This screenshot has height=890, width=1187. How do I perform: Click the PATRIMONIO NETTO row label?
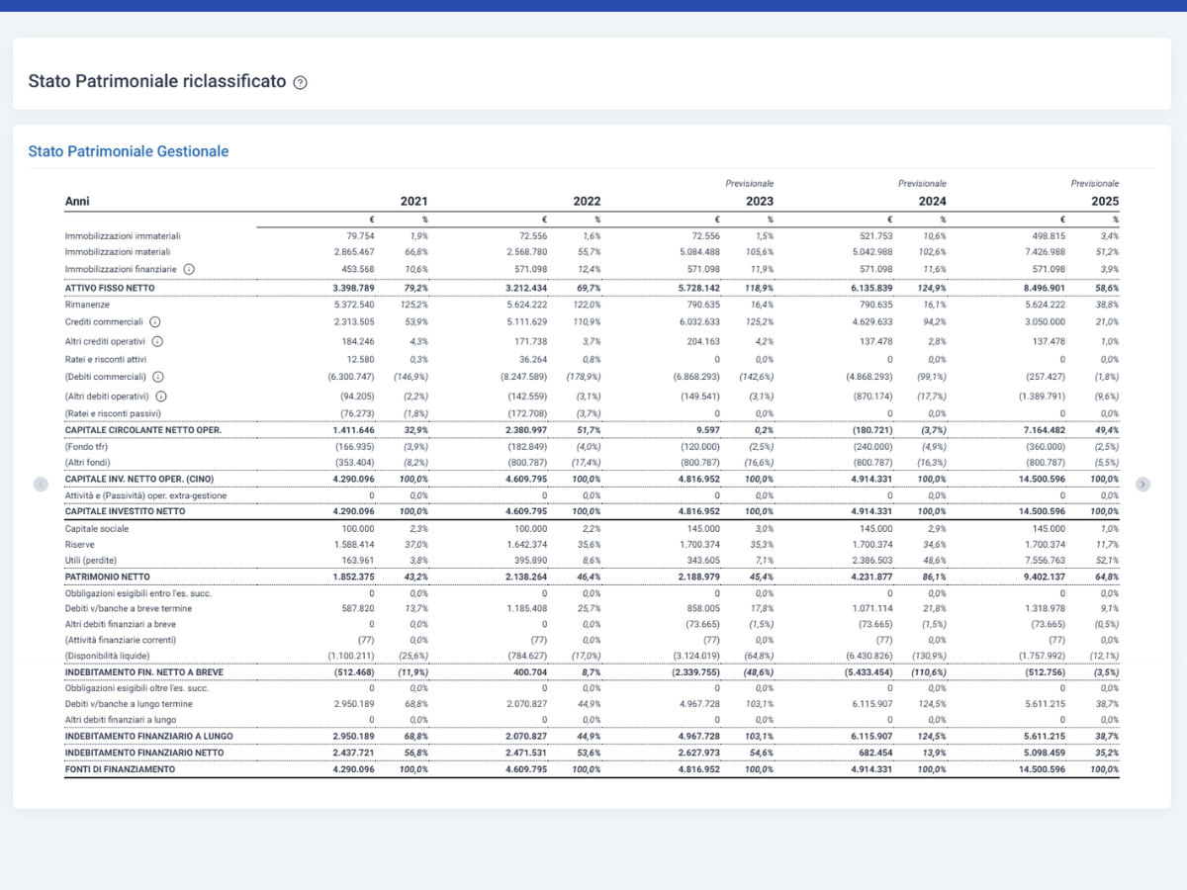[107, 577]
